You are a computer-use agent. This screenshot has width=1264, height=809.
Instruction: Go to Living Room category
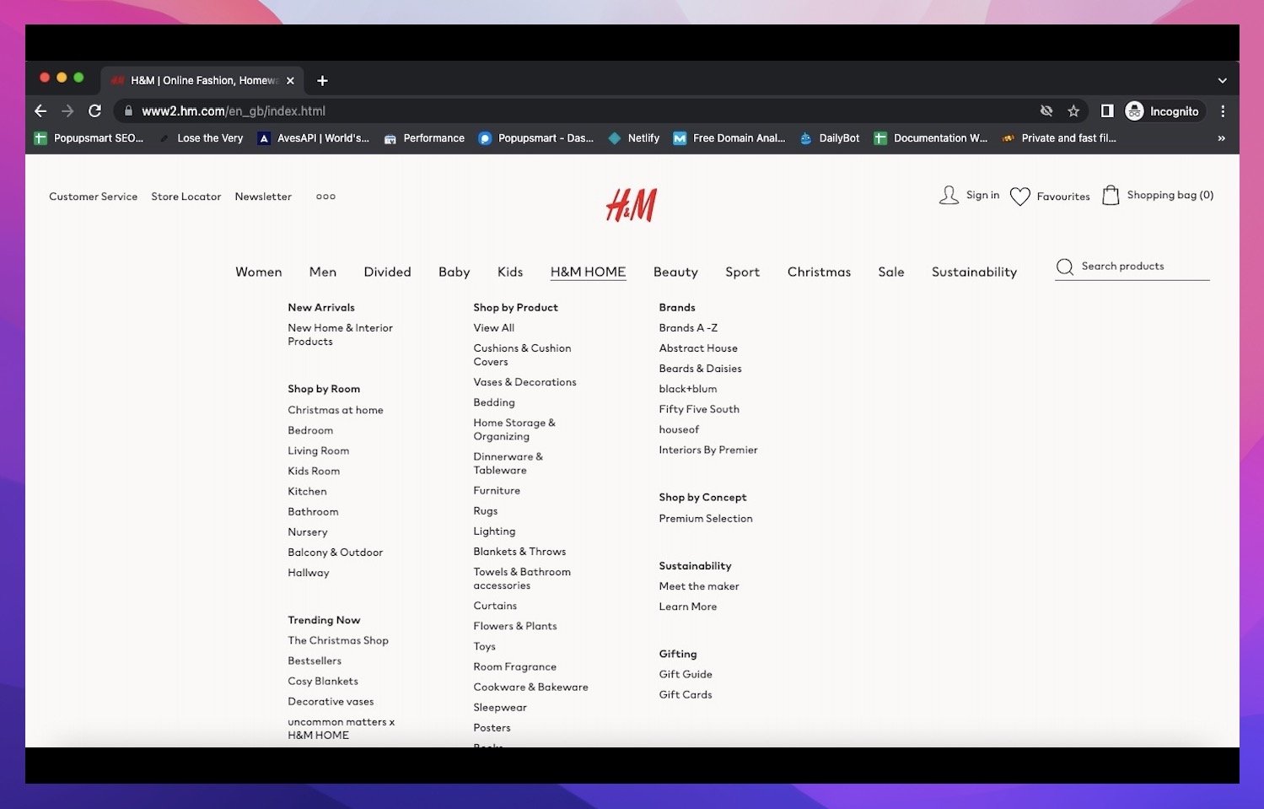coord(318,450)
